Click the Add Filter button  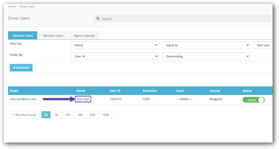pos(21,68)
